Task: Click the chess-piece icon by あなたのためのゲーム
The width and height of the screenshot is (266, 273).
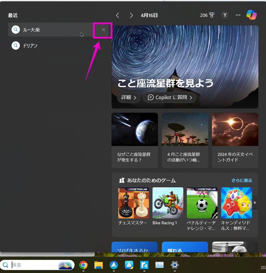Action: click(x=122, y=180)
